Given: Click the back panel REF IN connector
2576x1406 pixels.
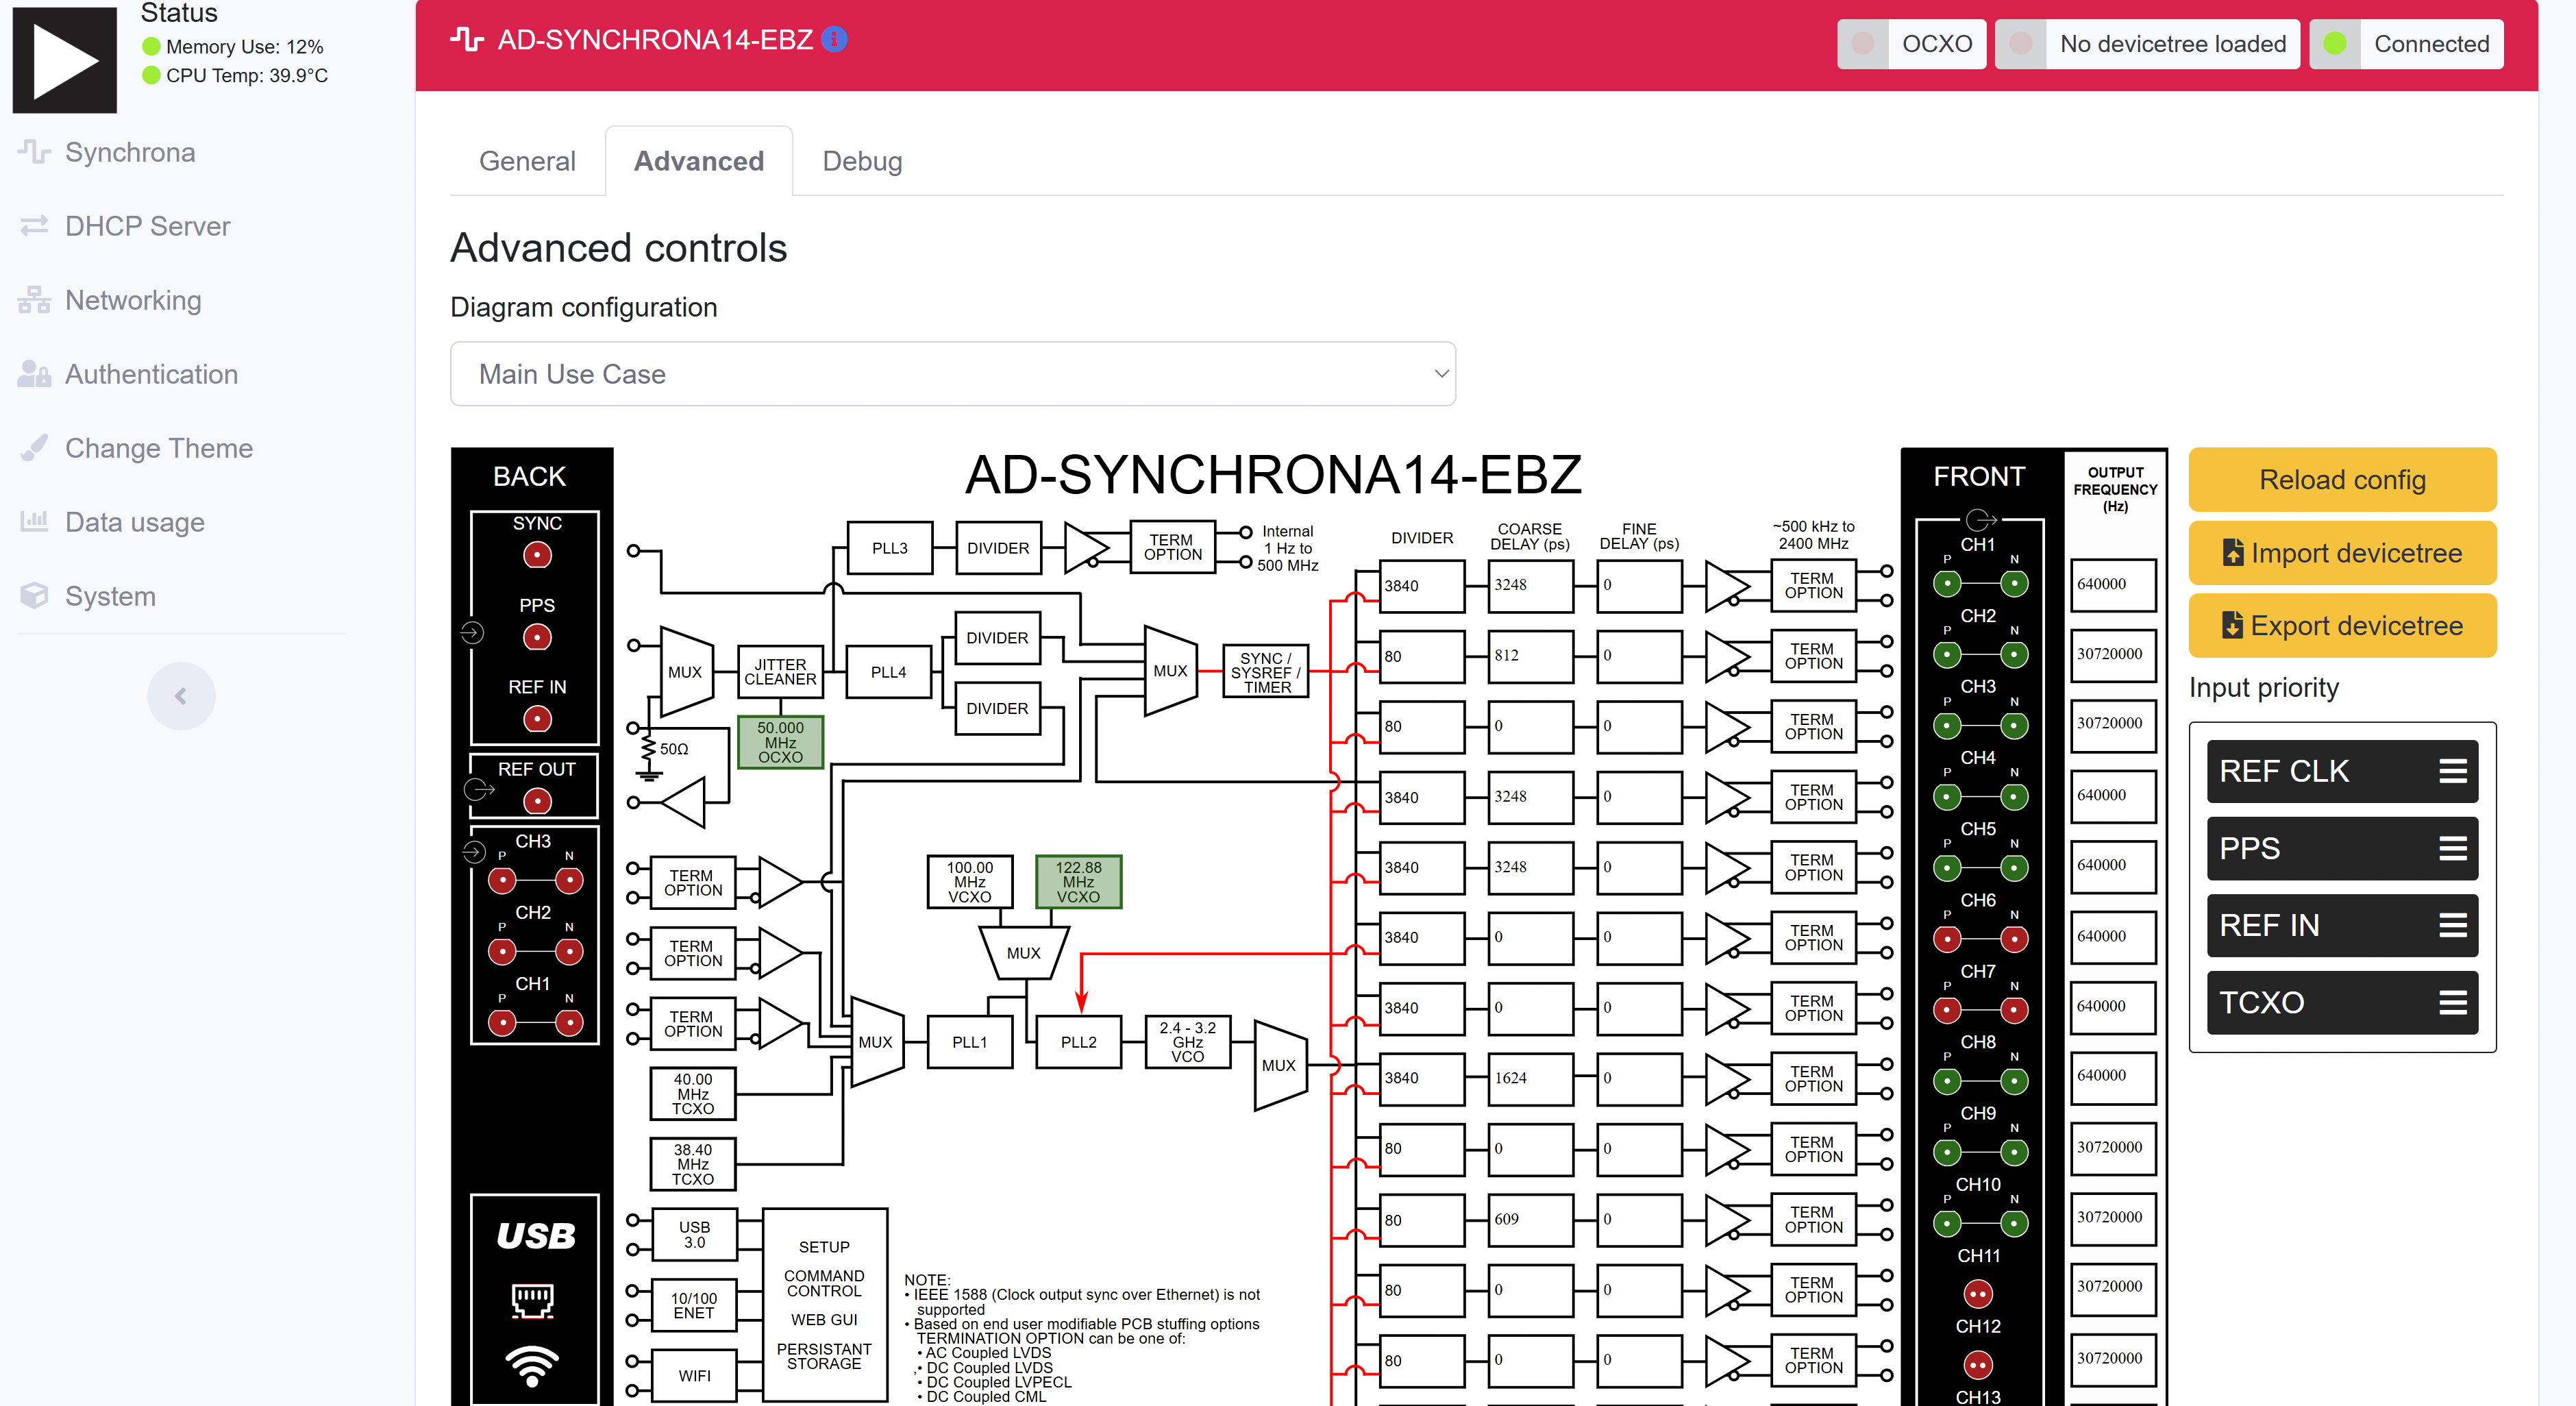Looking at the screenshot, I should [x=537, y=719].
